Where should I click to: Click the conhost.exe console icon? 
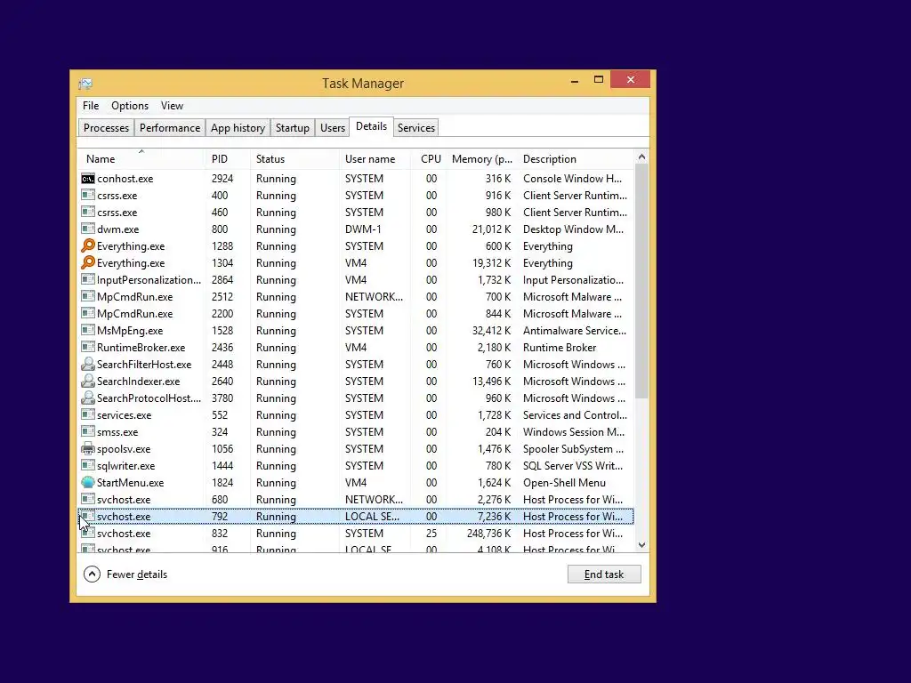point(88,178)
